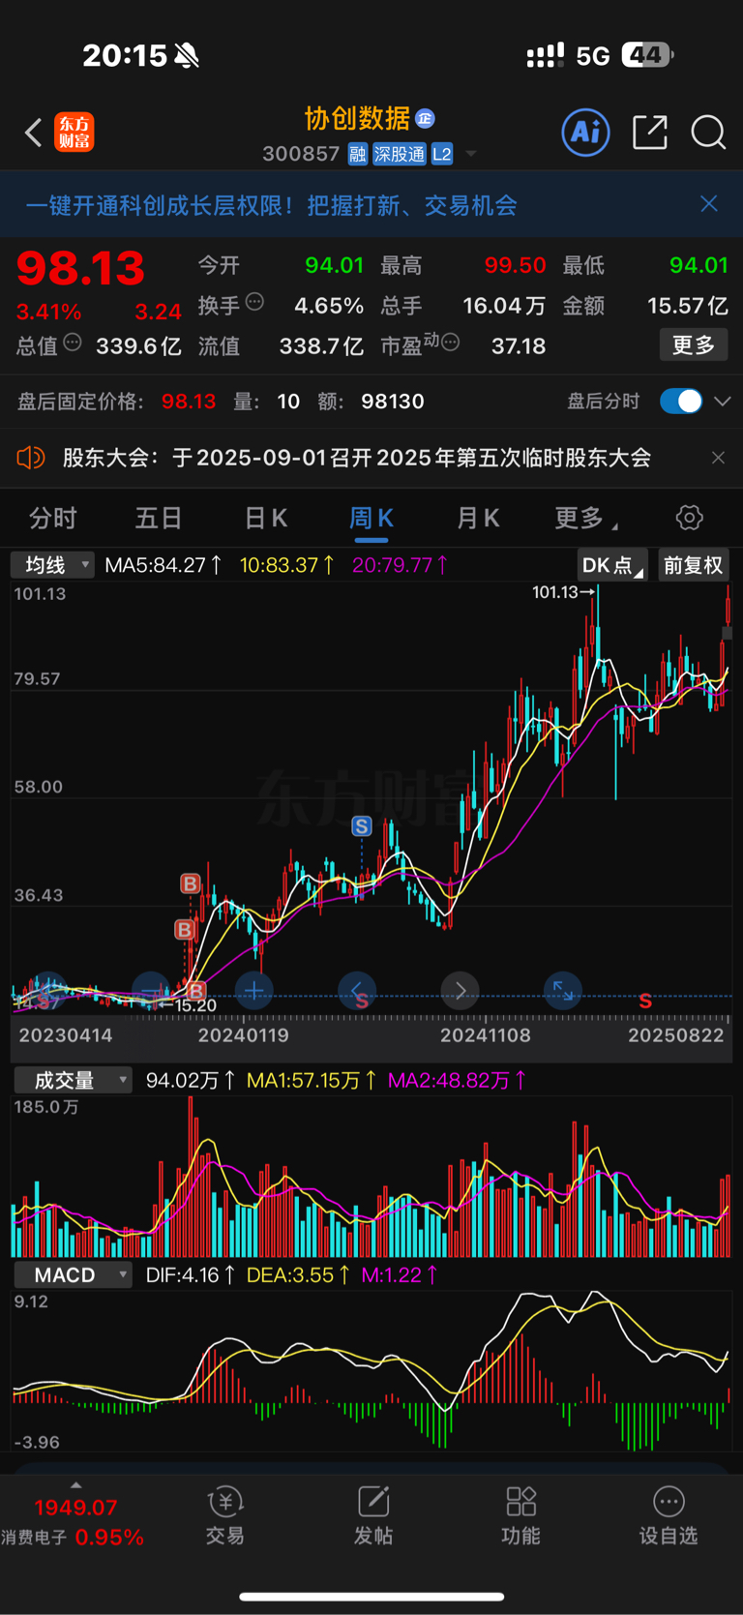Open the search magnifier icon

708,133
